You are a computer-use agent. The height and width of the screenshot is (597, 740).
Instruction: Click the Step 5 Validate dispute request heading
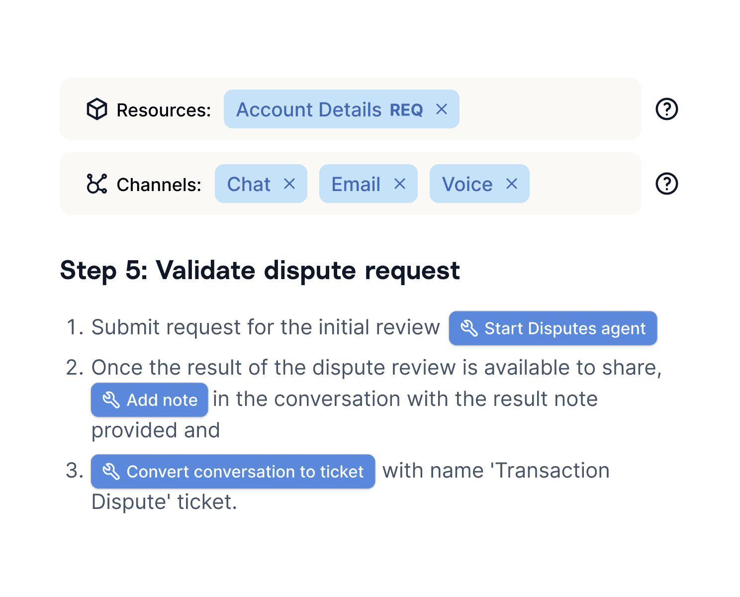(x=260, y=271)
